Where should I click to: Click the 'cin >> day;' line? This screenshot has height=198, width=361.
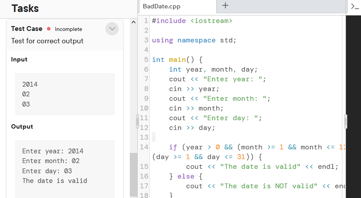pos(192,128)
